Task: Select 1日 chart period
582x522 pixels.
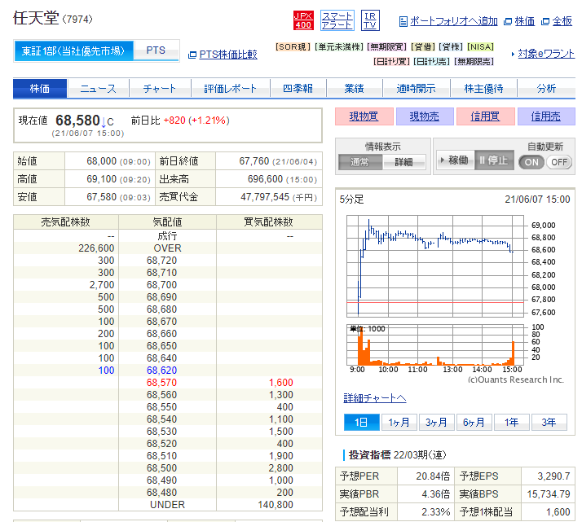Action: [x=362, y=423]
